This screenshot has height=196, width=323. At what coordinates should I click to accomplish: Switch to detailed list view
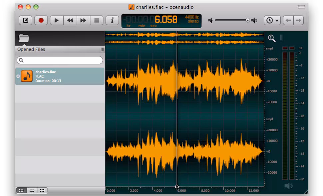(x=21, y=190)
